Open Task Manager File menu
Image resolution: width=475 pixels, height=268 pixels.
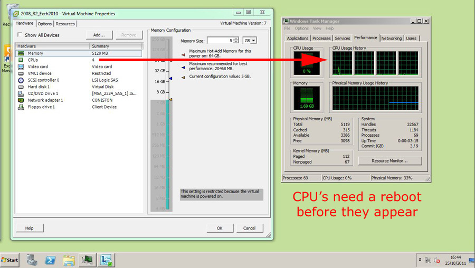coord(287,28)
